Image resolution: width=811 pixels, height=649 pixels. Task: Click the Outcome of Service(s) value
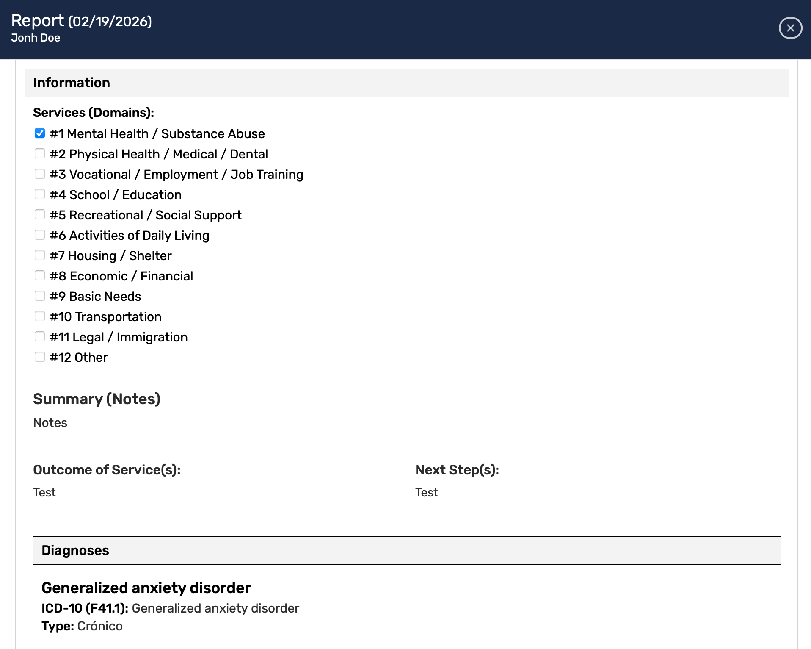[44, 492]
